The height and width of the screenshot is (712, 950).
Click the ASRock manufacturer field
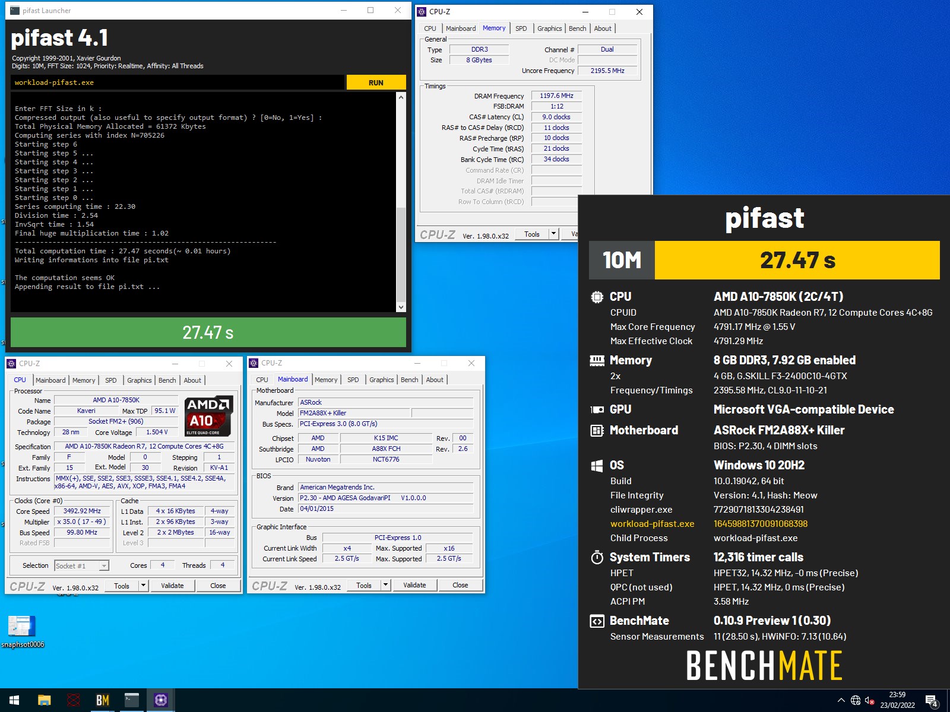click(x=386, y=402)
